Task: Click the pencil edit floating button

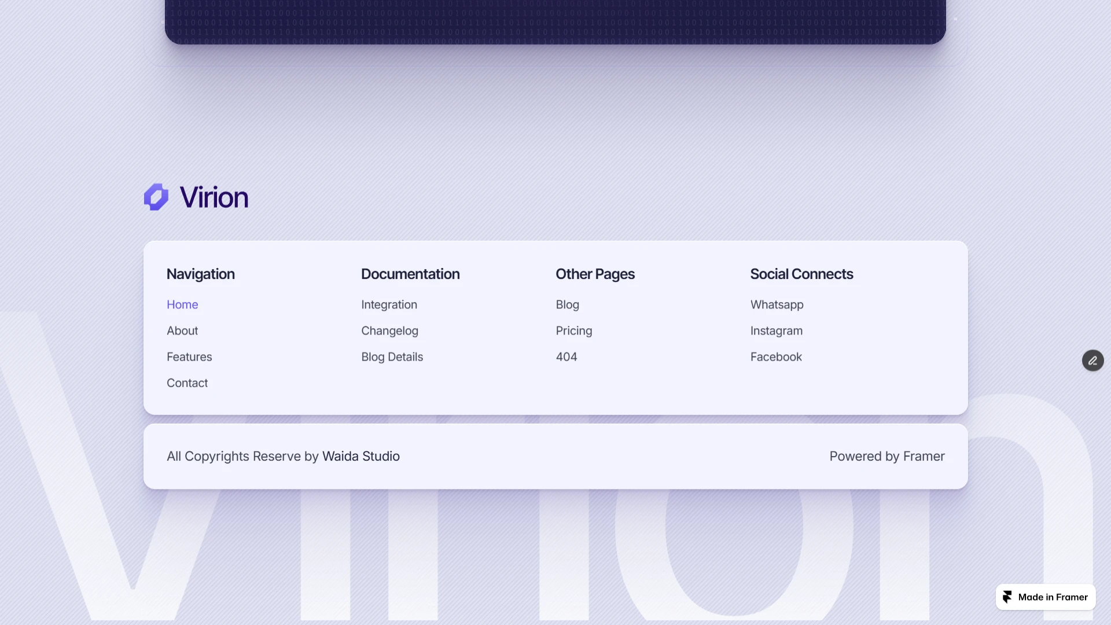Action: (1092, 361)
